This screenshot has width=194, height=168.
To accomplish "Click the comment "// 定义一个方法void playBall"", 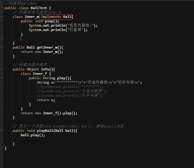I will click(68, 126).
